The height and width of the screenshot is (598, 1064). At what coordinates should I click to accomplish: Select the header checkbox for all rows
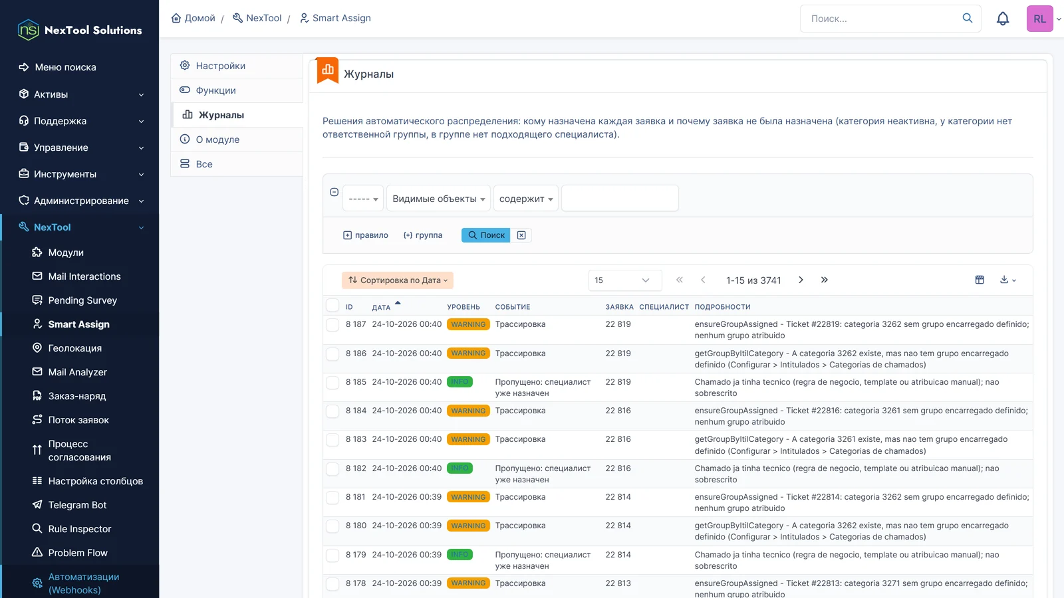tap(332, 306)
